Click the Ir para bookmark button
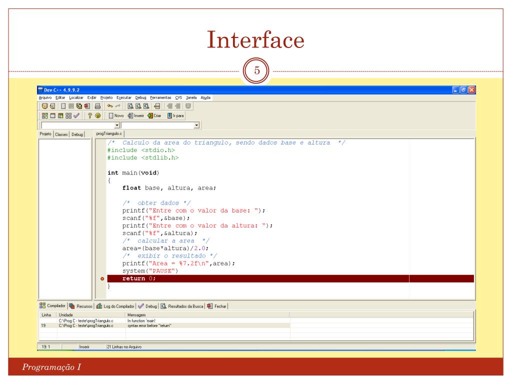Viewport: 512px width, 384px height. 175,115
